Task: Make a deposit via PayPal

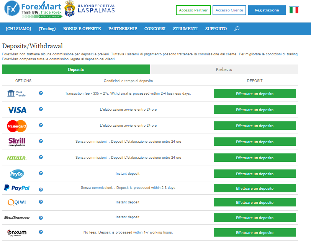Action: click(255, 188)
